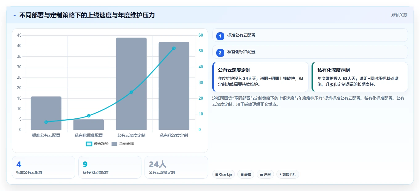The width and height of the screenshot is (420, 191).
Task: Click the bar for 标准公有云配置
Action: click(x=46, y=113)
